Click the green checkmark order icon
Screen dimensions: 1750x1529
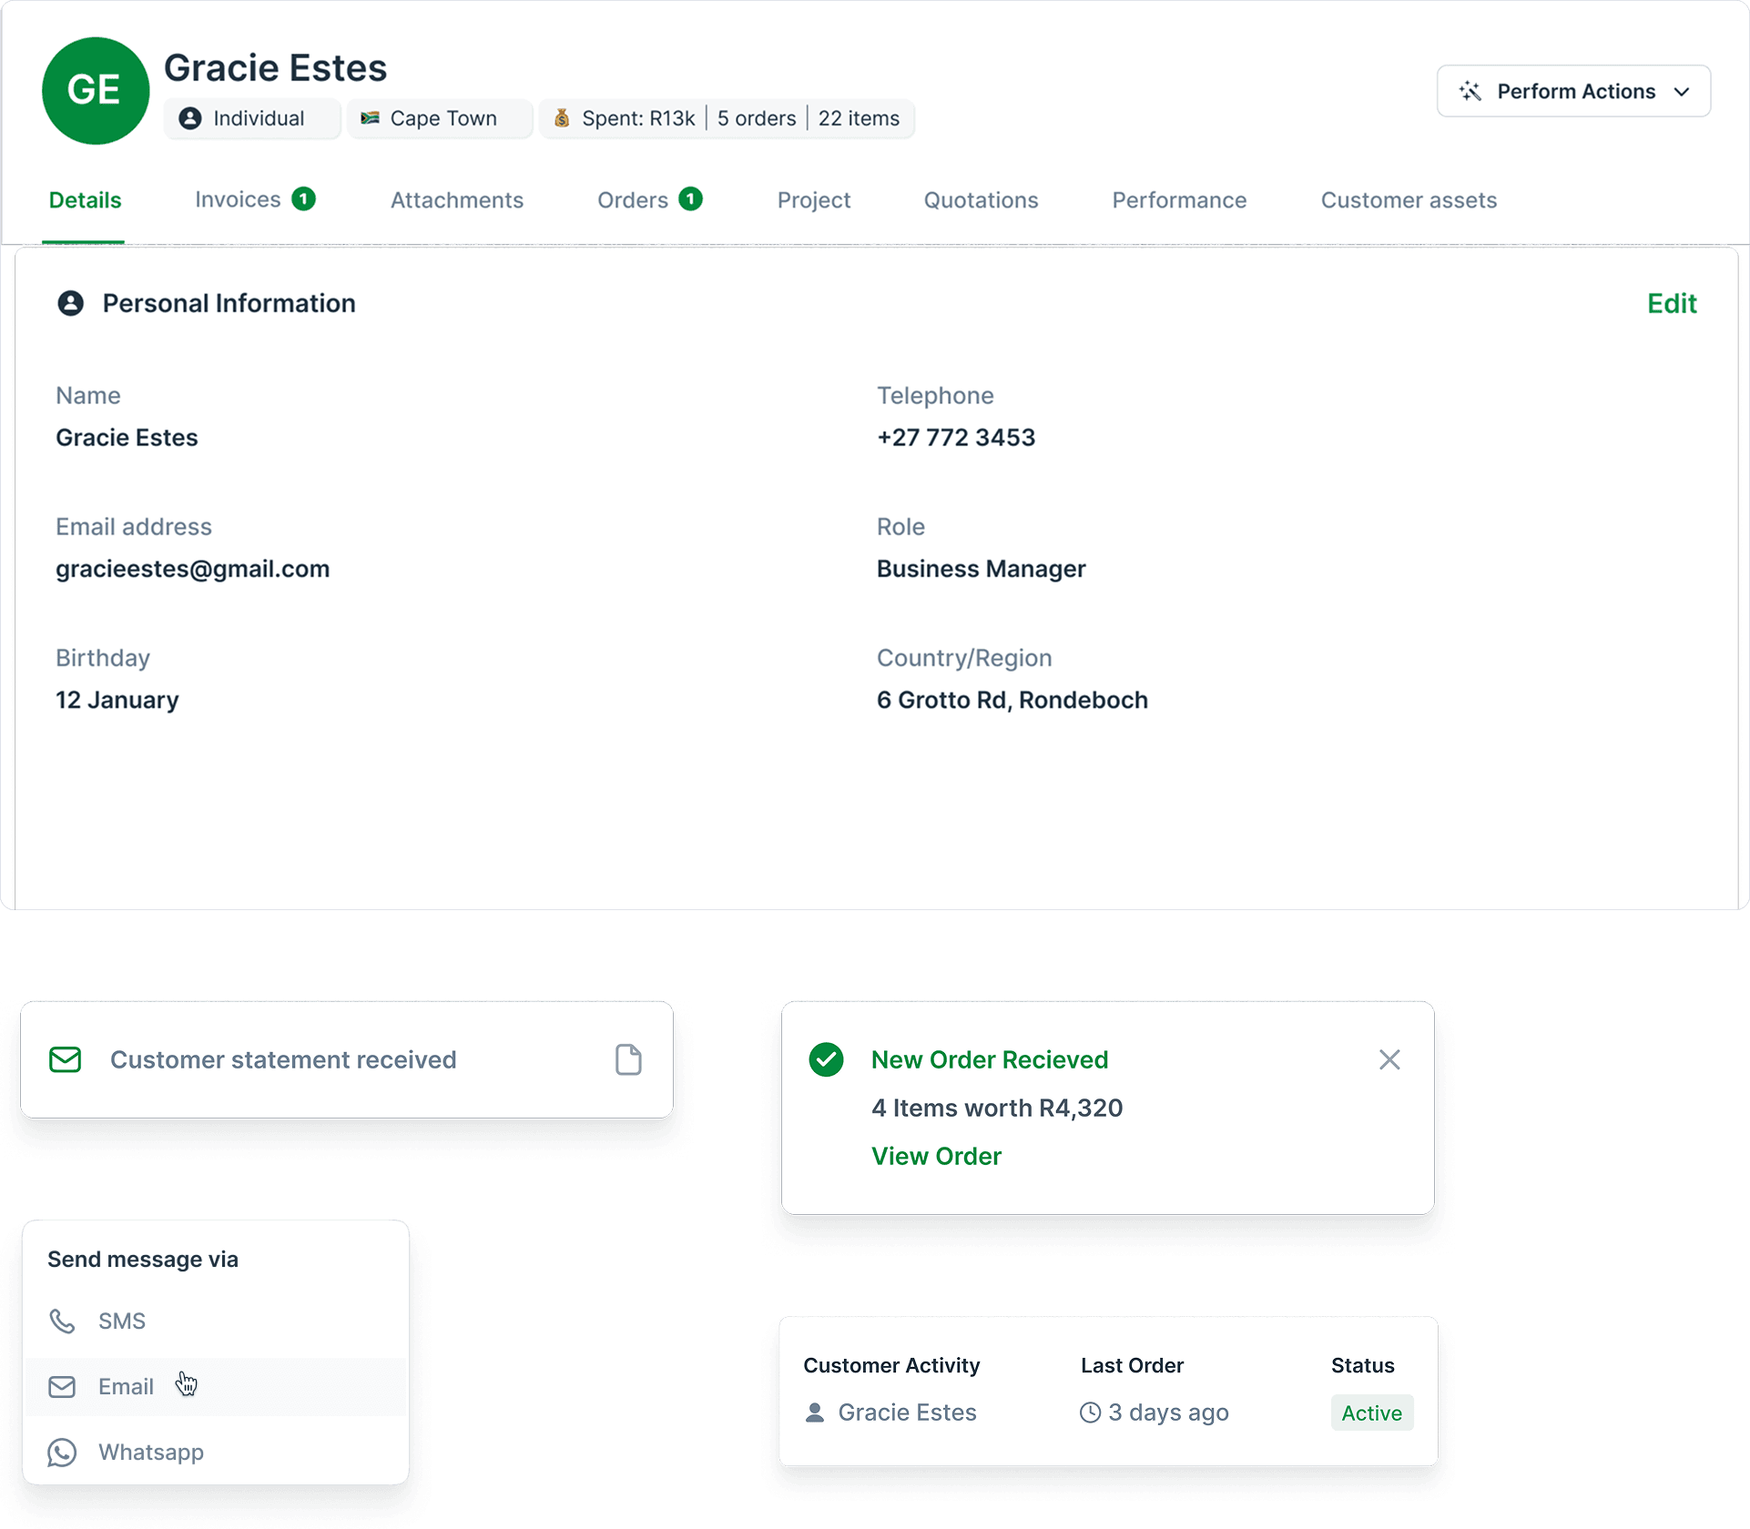[x=826, y=1059]
